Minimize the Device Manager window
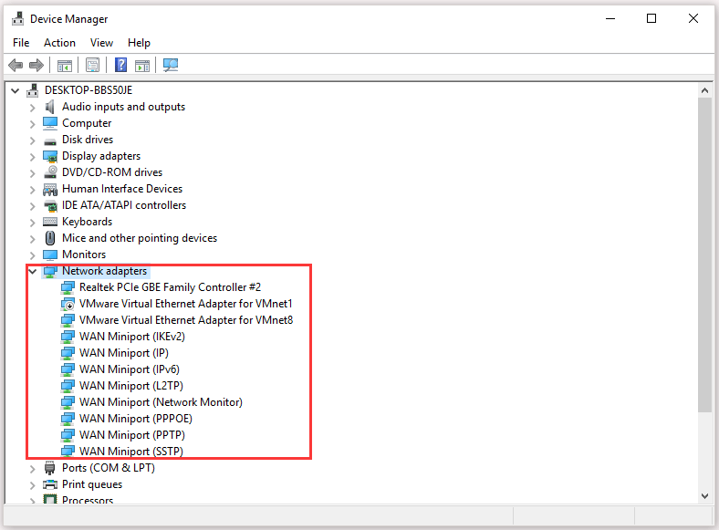719x530 pixels. tap(610, 19)
